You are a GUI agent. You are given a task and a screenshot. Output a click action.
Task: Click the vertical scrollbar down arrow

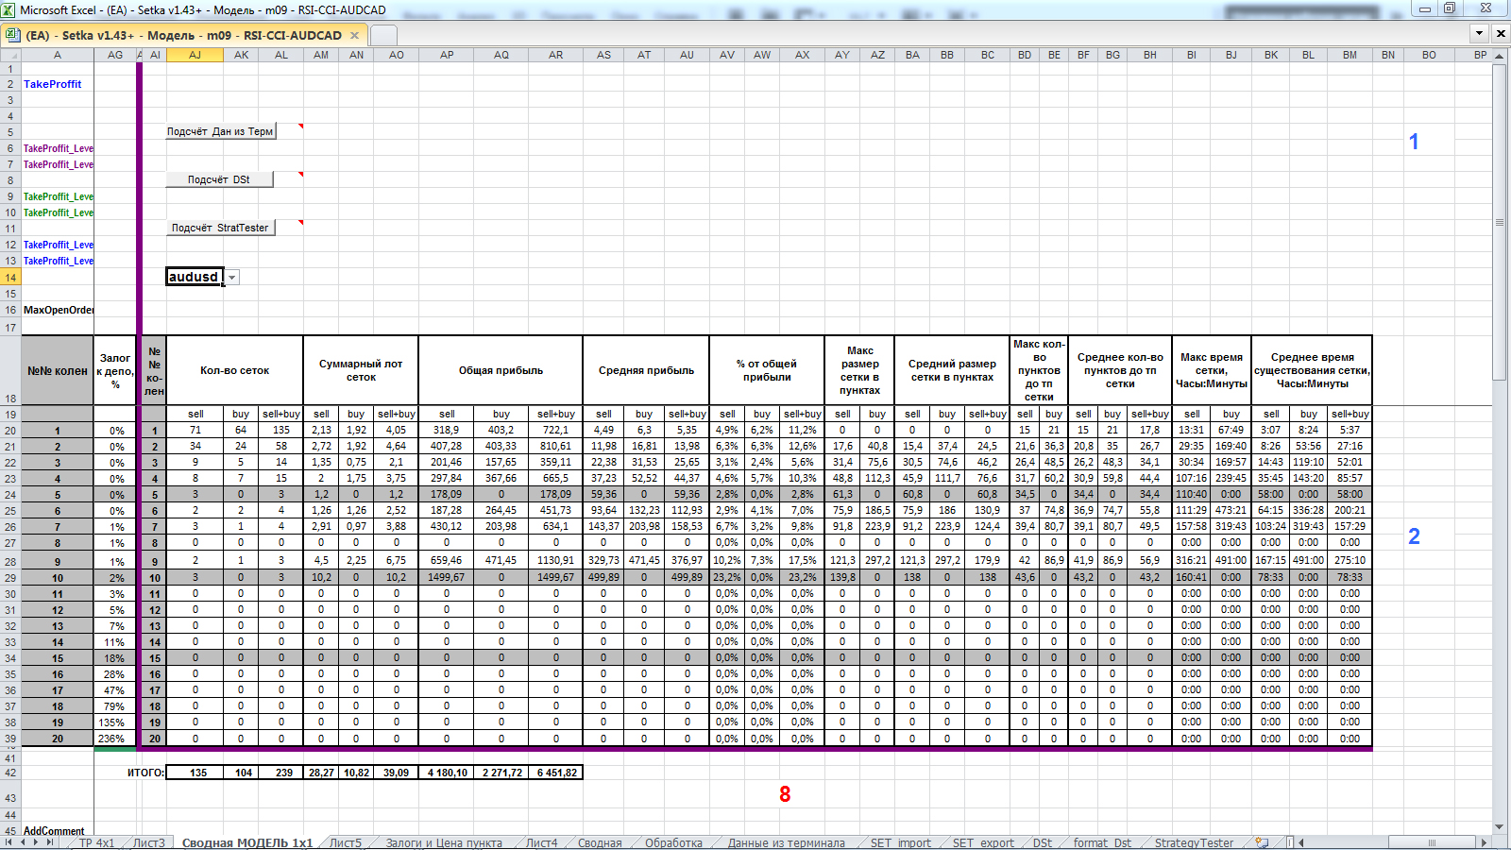point(1500,827)
